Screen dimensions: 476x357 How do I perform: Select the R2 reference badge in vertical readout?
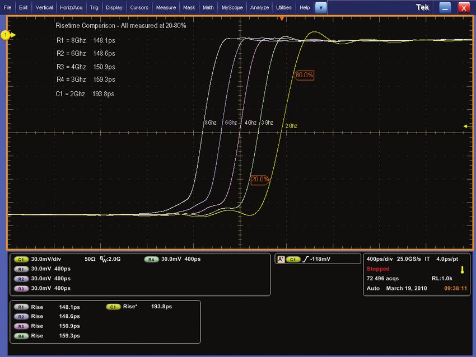22,279
